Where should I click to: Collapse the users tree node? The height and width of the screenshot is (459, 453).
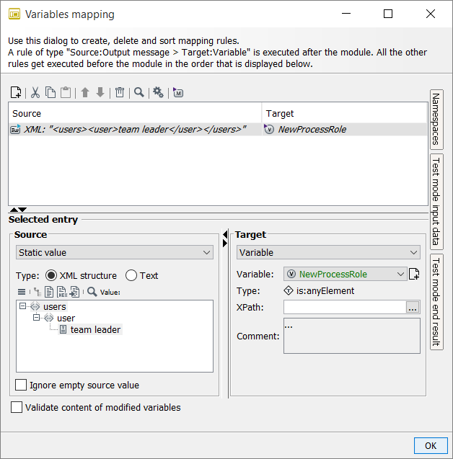24,306
